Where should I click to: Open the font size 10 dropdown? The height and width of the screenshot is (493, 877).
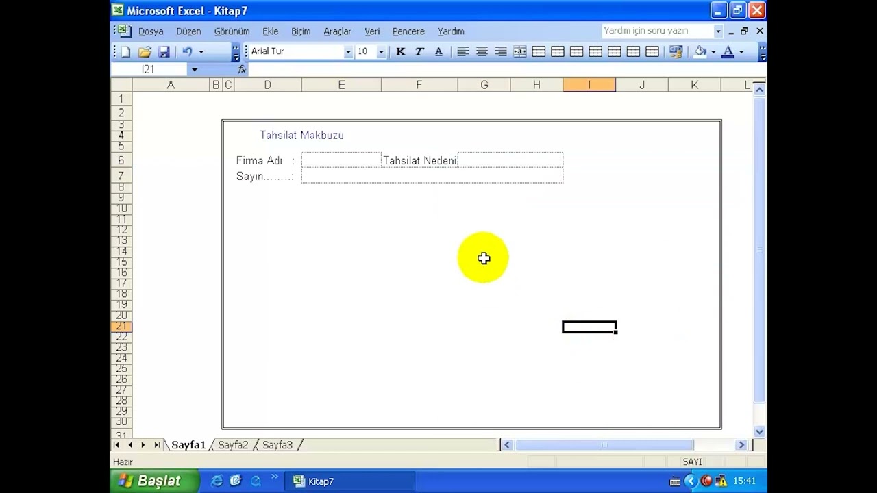pyautogui.click(x=381, y=51)
